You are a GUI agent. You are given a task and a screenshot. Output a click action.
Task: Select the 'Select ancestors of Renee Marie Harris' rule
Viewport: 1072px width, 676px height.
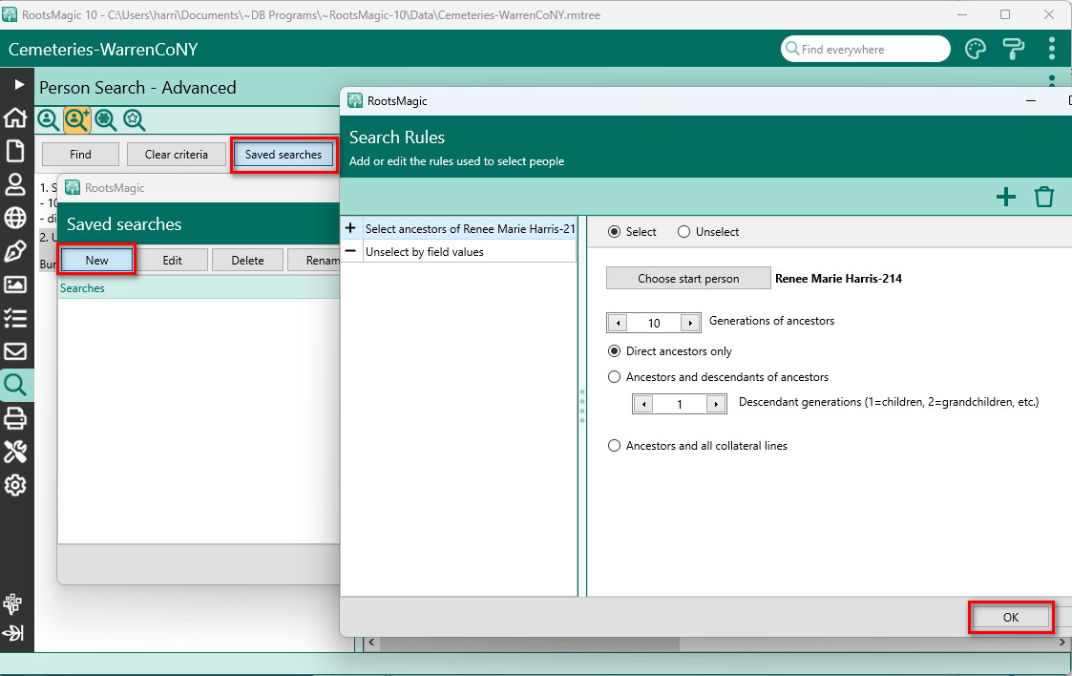(459, 229)
